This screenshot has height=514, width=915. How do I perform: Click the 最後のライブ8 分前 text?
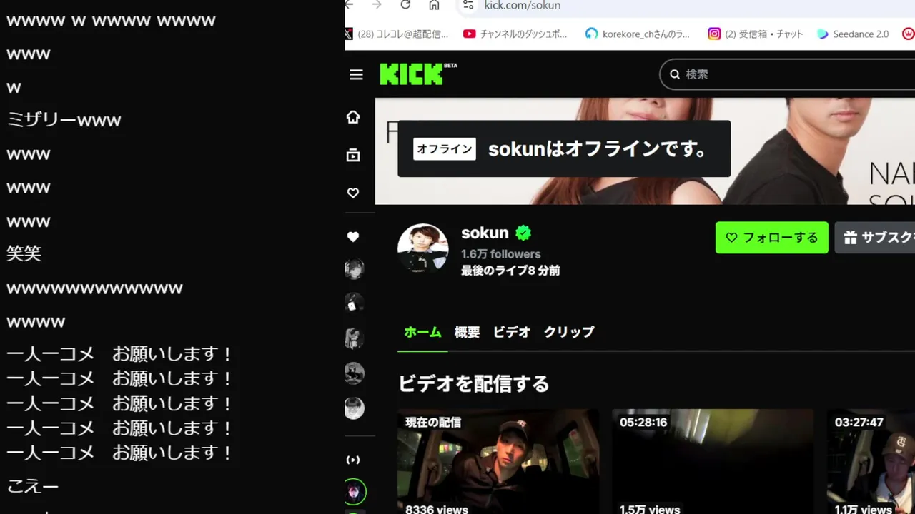510,271
